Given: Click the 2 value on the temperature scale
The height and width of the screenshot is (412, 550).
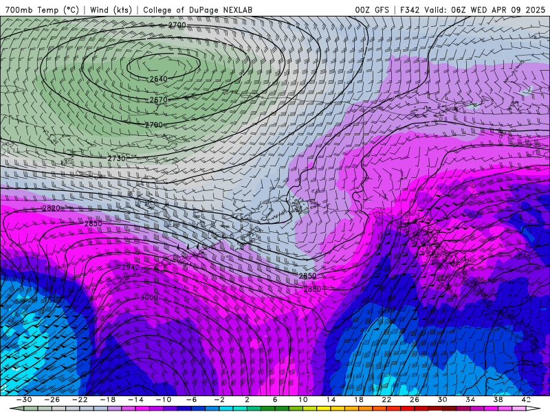Looking at the screenshot, I should (247, 400).
